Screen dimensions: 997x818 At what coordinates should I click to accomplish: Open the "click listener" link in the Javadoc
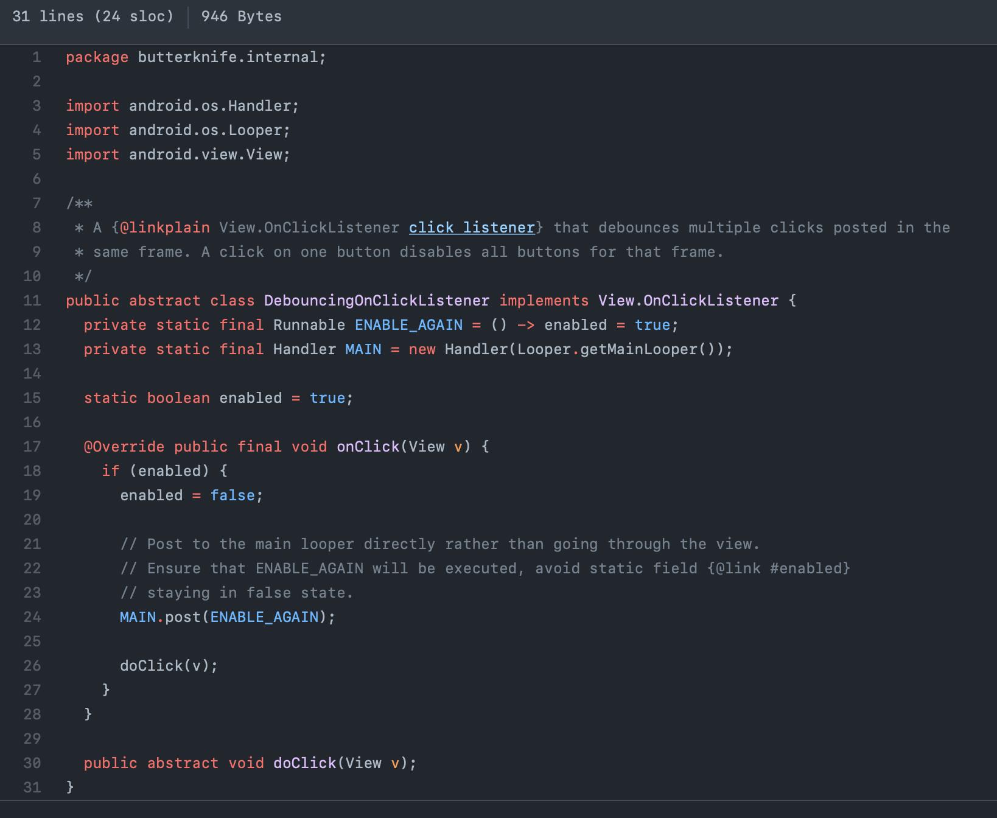[472, 228]
